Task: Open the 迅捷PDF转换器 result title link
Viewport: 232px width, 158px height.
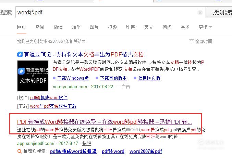Action: 105,122
